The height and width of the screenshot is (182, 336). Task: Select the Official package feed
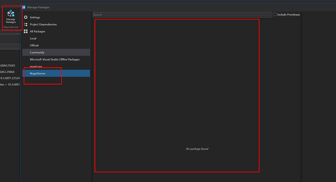(56, 45)
